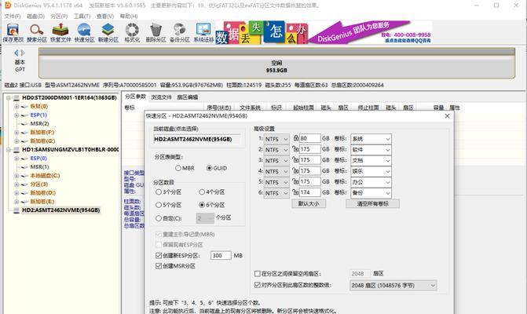Image resolution: width=527 pixels, height=314 pixels.
Task: Open Quick Partition (快速分区) from the toolbar
Action: coord(84,32)
